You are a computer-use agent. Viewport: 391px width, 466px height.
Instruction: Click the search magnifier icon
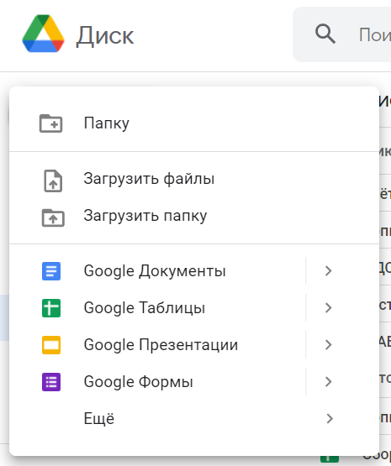coord(325,34)
